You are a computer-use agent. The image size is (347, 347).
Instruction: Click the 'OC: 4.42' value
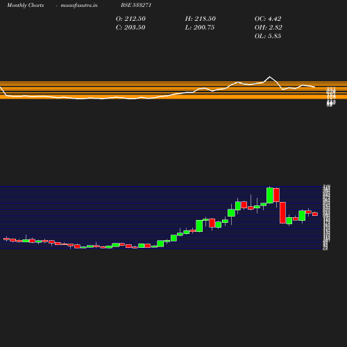[x=268, y=19]
